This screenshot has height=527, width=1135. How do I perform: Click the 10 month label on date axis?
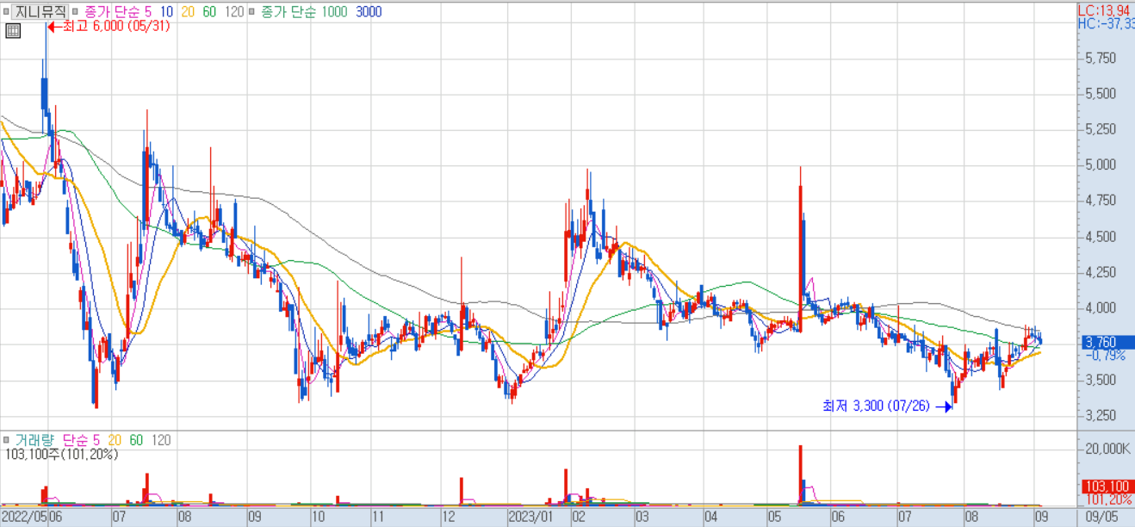point(317,518)
